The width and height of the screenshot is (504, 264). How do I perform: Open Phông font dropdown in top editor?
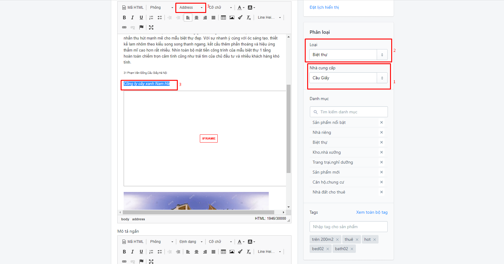click(x=162, y=8)
